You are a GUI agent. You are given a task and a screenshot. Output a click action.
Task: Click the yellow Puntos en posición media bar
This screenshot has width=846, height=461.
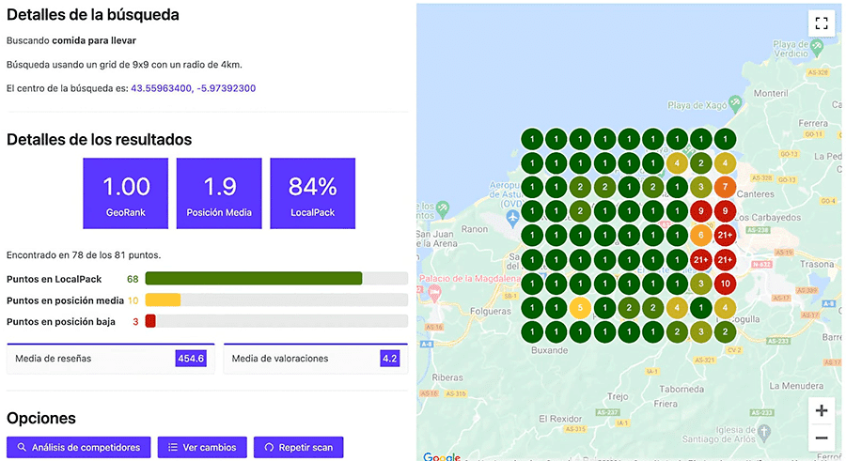click(163, 300)
